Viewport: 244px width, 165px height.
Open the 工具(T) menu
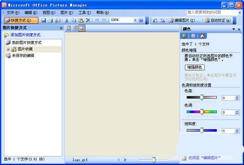pyautogui.click(x=85, y=13)
